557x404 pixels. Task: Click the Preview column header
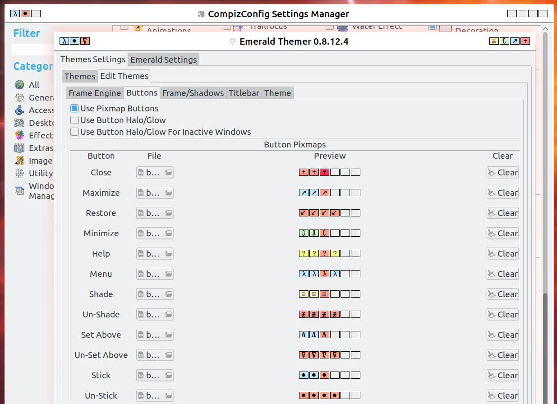330,156
